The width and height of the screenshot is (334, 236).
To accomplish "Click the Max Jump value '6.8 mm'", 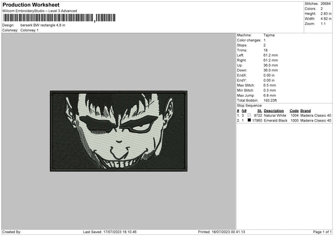I will coord(269,96).
